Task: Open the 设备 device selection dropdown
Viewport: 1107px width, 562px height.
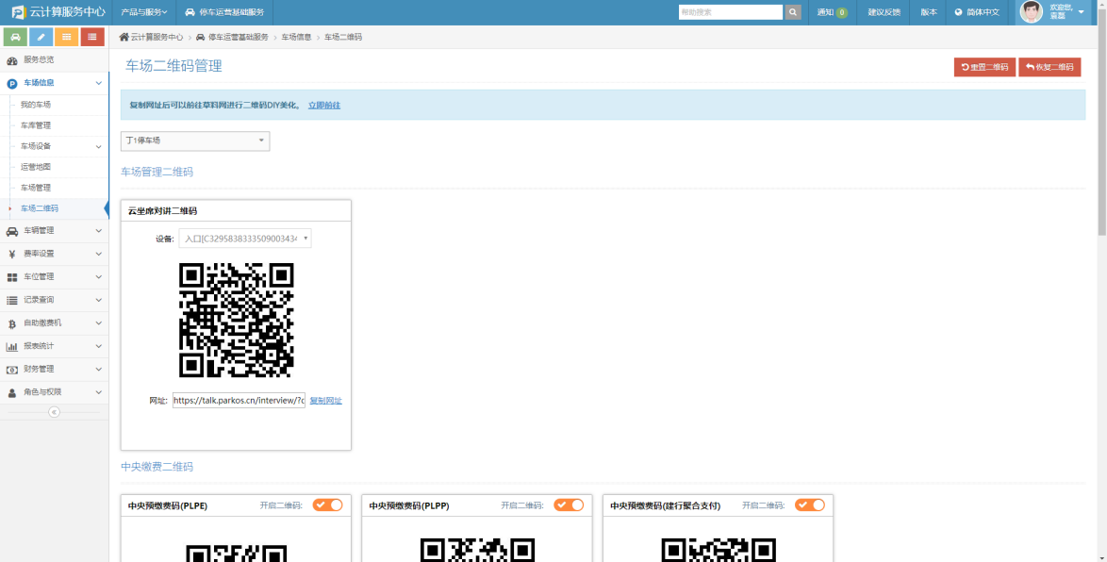Action: (x=245, y=239)
